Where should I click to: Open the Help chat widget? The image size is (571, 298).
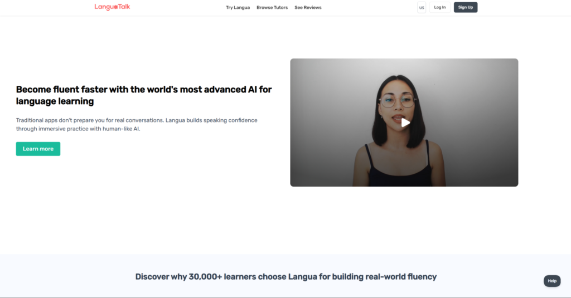(x=552, y=281)
